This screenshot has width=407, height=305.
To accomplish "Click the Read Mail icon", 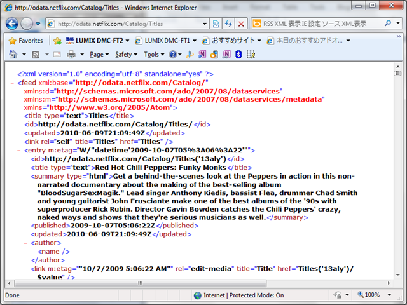I will 57,55.
